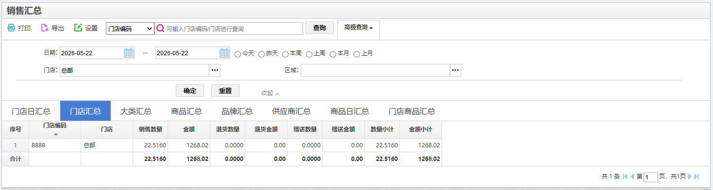
Task: Switch to the 大类汇总 tab
Action: point(136,111)
